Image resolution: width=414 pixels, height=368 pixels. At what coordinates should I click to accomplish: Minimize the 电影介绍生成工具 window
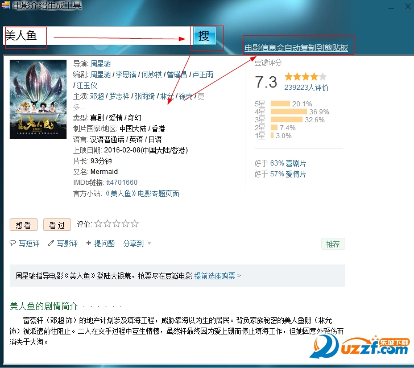[391, 8]
